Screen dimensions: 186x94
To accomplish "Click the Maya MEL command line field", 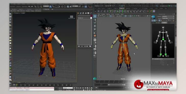I will click(x=111, y=88).
